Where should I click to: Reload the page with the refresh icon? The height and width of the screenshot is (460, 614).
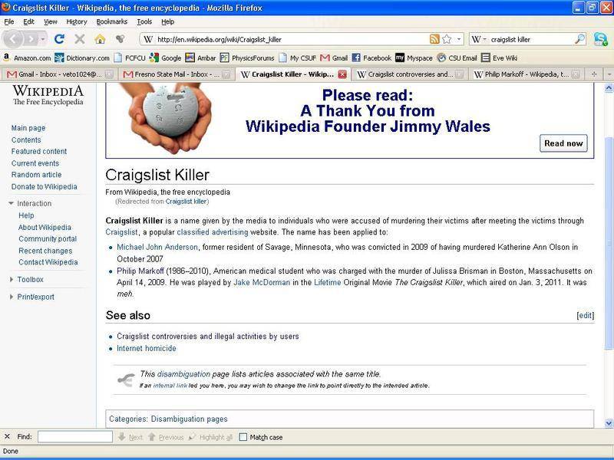pos(59,38)
